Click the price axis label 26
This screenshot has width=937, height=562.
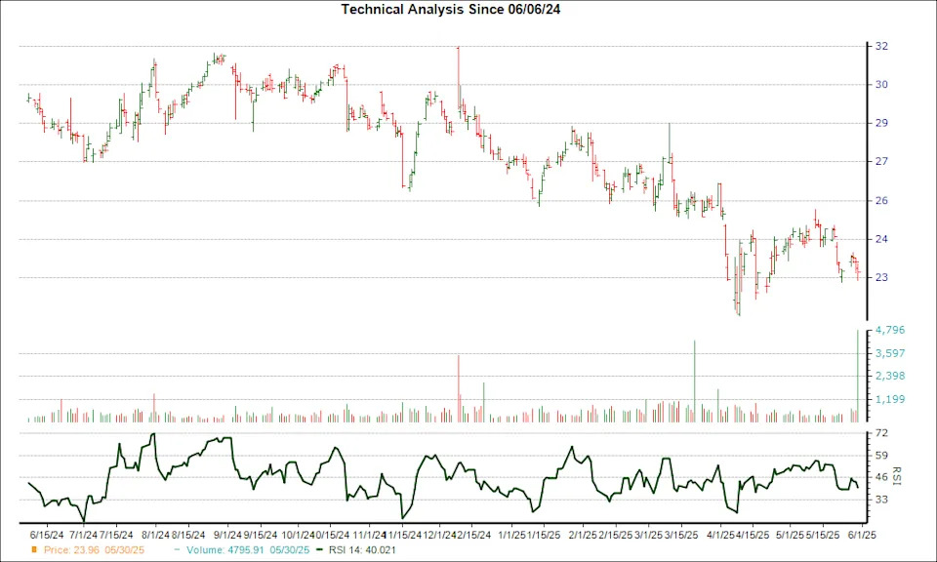(x=881, y=201)
